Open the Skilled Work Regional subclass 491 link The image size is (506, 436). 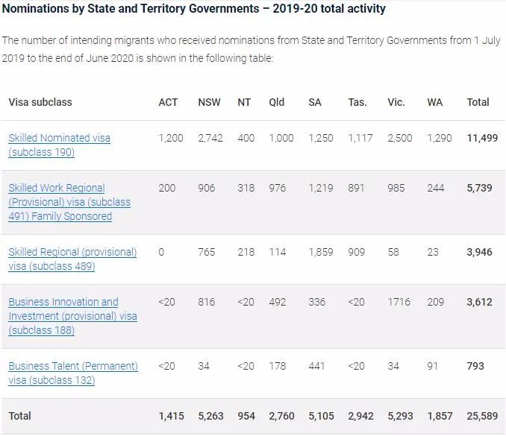(69, 202)
